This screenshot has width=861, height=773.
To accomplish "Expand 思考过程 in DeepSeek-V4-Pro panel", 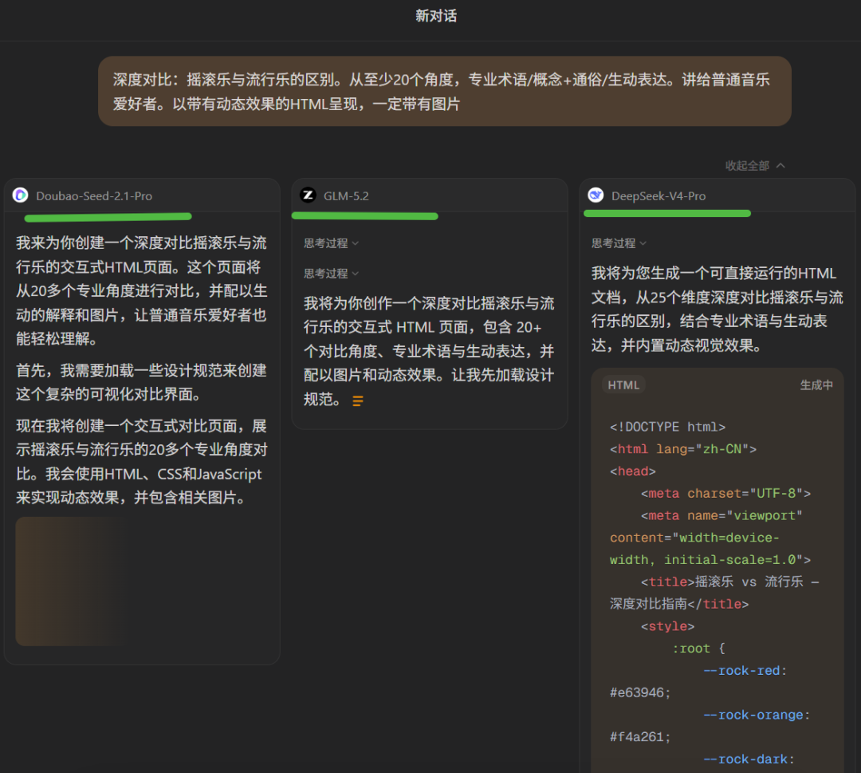I will click(619, 243).
